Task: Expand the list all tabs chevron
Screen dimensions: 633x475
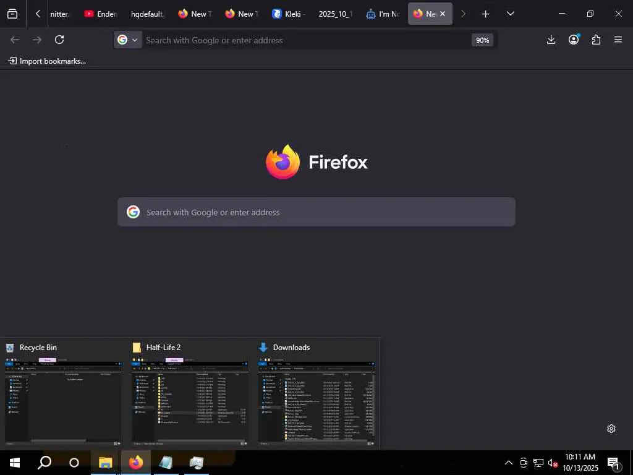Action: click(x=510, y=14)
